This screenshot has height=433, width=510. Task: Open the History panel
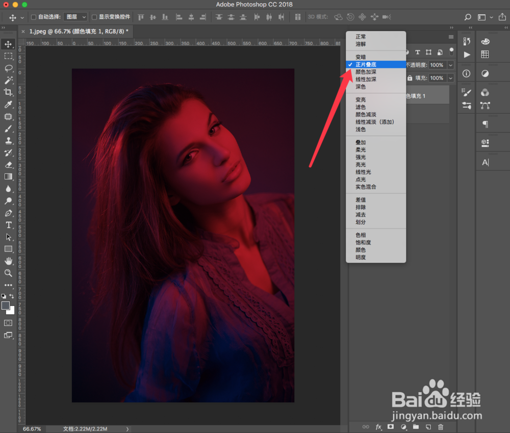(x=467, y=41)
